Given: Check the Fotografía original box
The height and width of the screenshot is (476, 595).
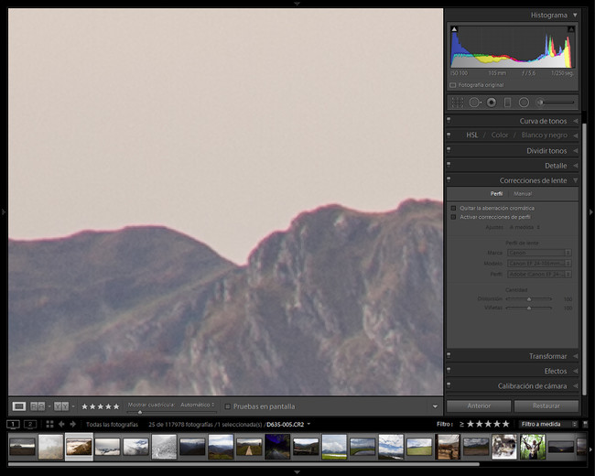Looking at the screenshot, I should point(453,85).
